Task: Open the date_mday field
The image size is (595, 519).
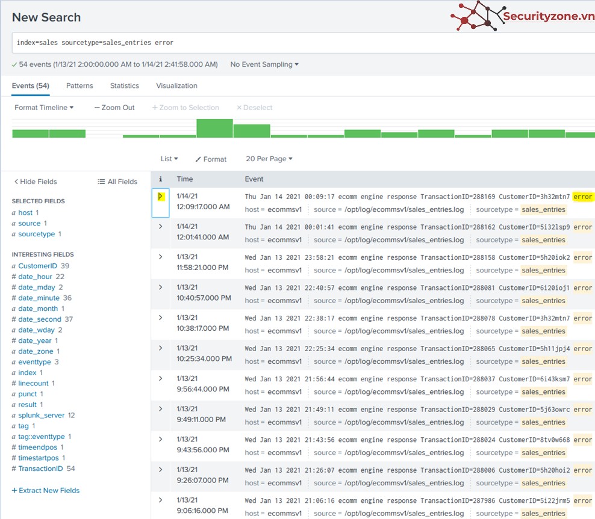Action: [x=37, y=287]
